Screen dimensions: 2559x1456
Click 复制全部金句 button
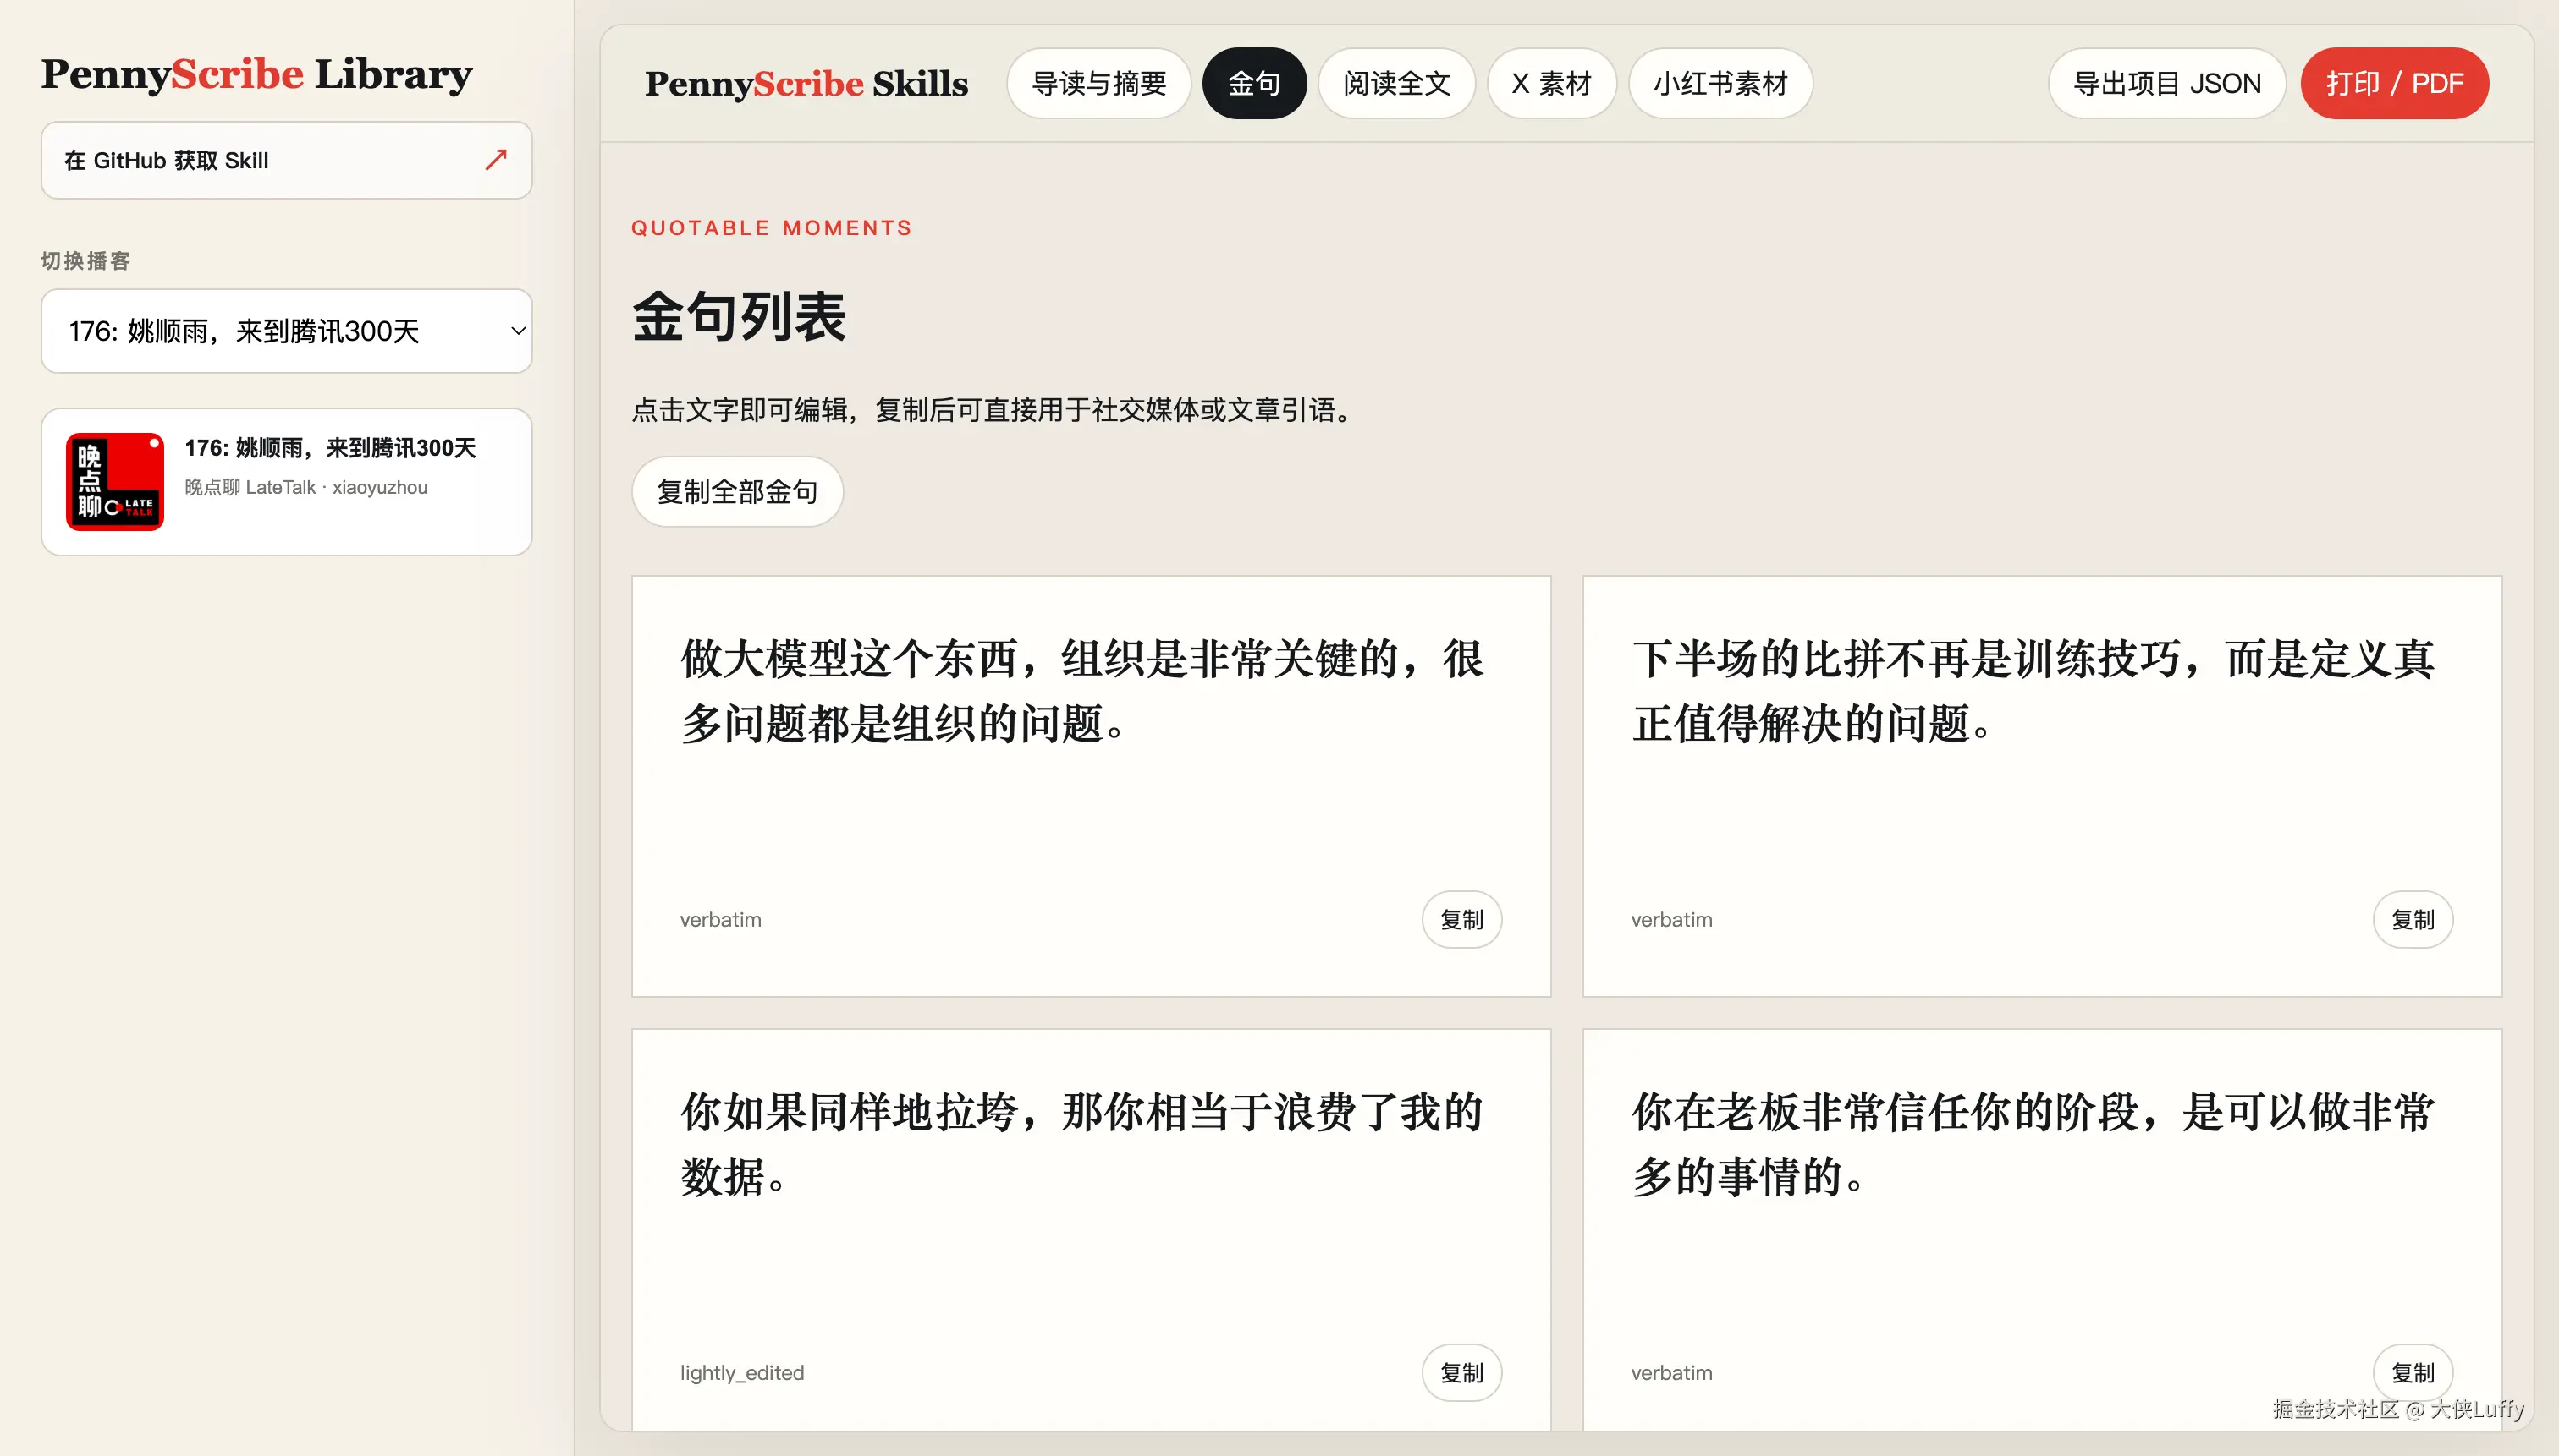coord(738,491)
